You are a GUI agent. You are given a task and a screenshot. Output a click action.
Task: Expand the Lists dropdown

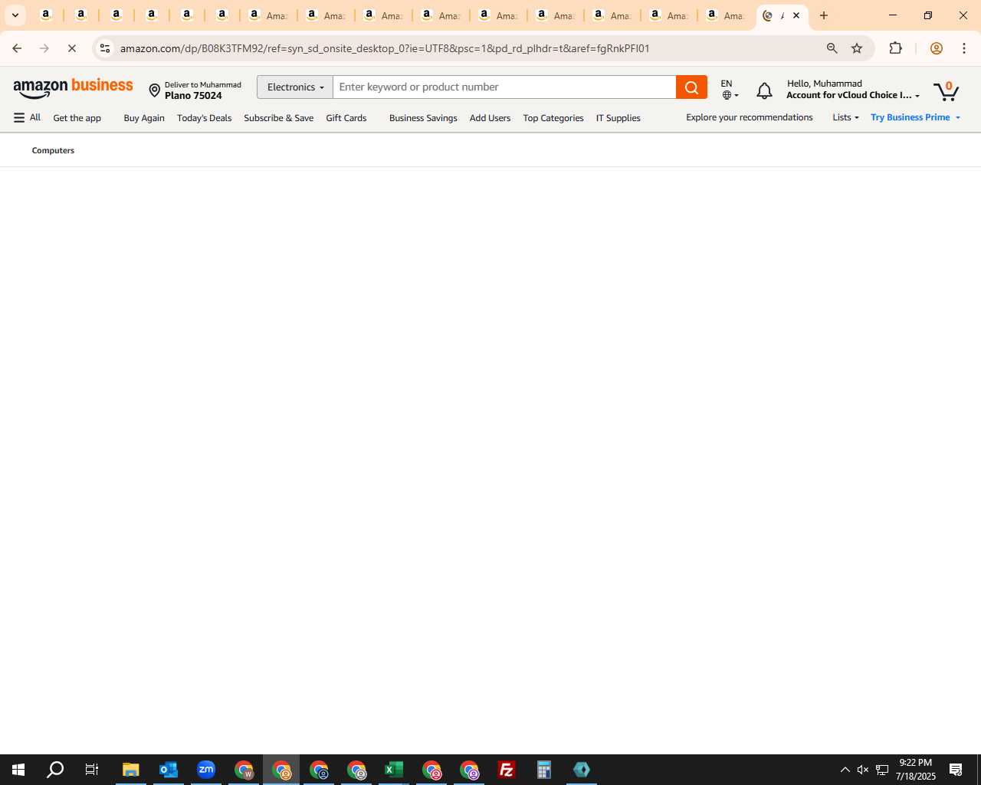(x=845, y=117)
